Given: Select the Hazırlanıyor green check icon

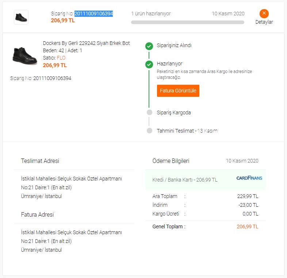Looking at the screenshot, I should pyautogui.click(x=149, y=64).
